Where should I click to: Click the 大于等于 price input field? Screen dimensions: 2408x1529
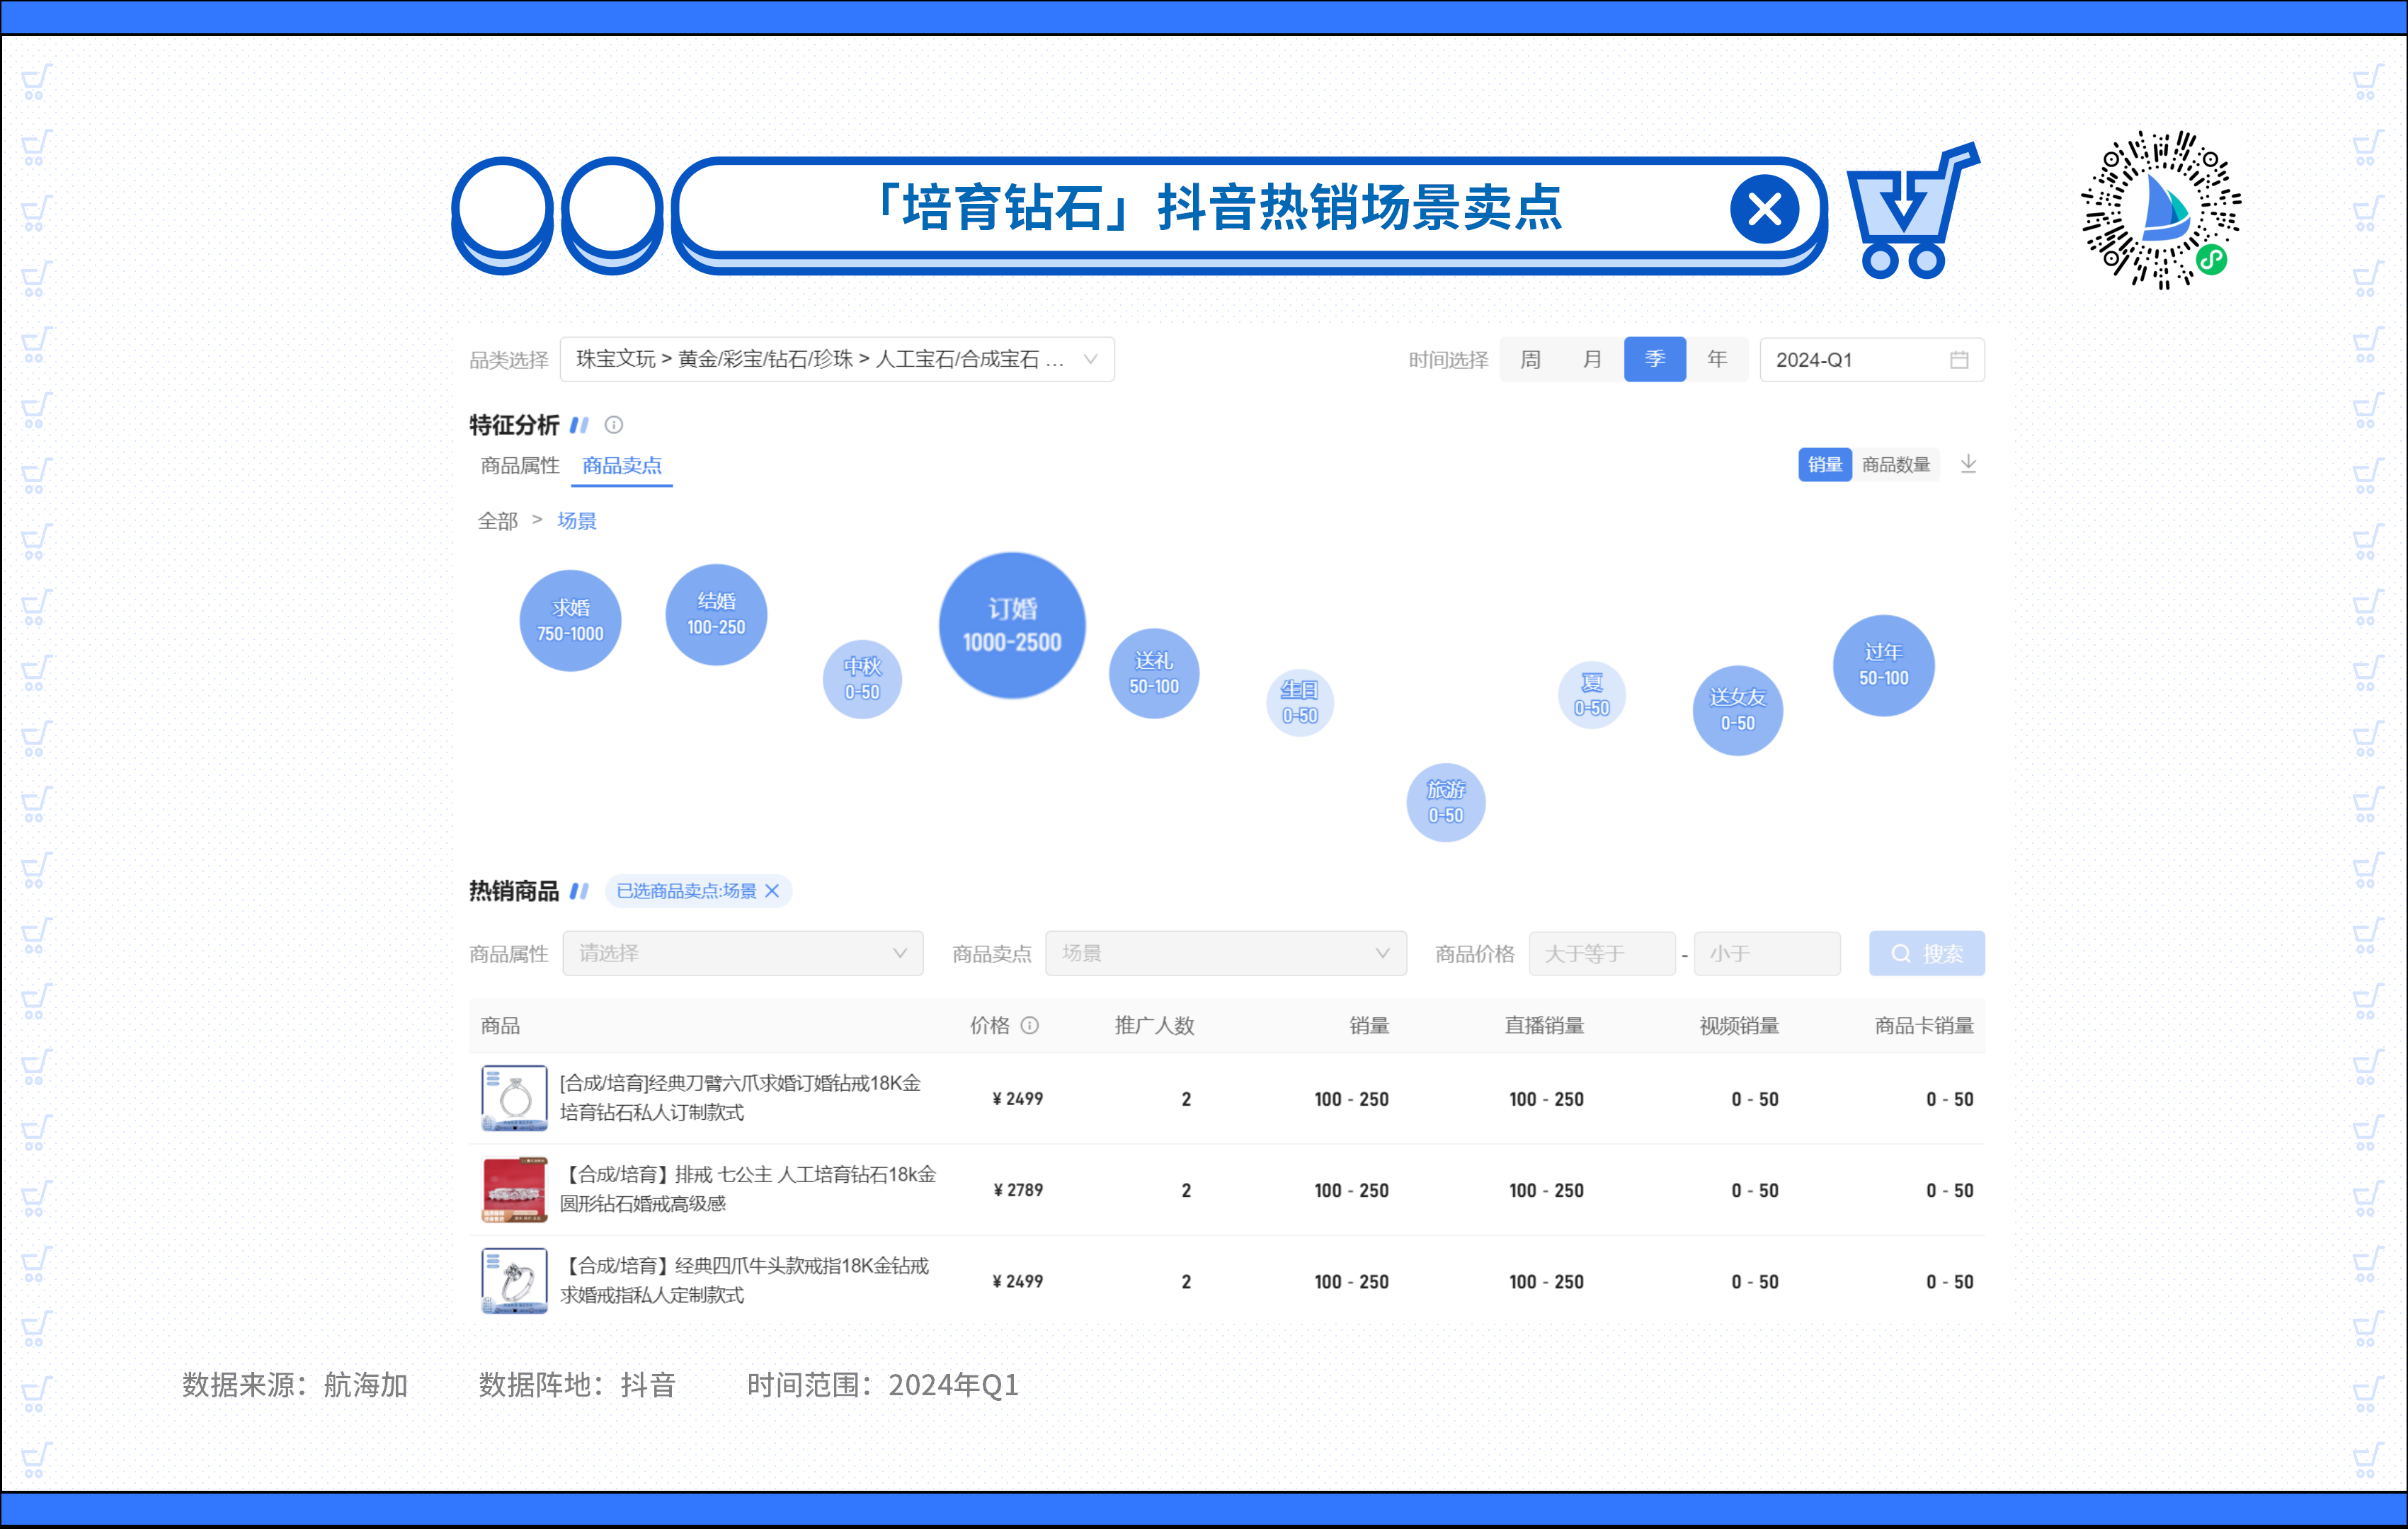point(1601,953)
